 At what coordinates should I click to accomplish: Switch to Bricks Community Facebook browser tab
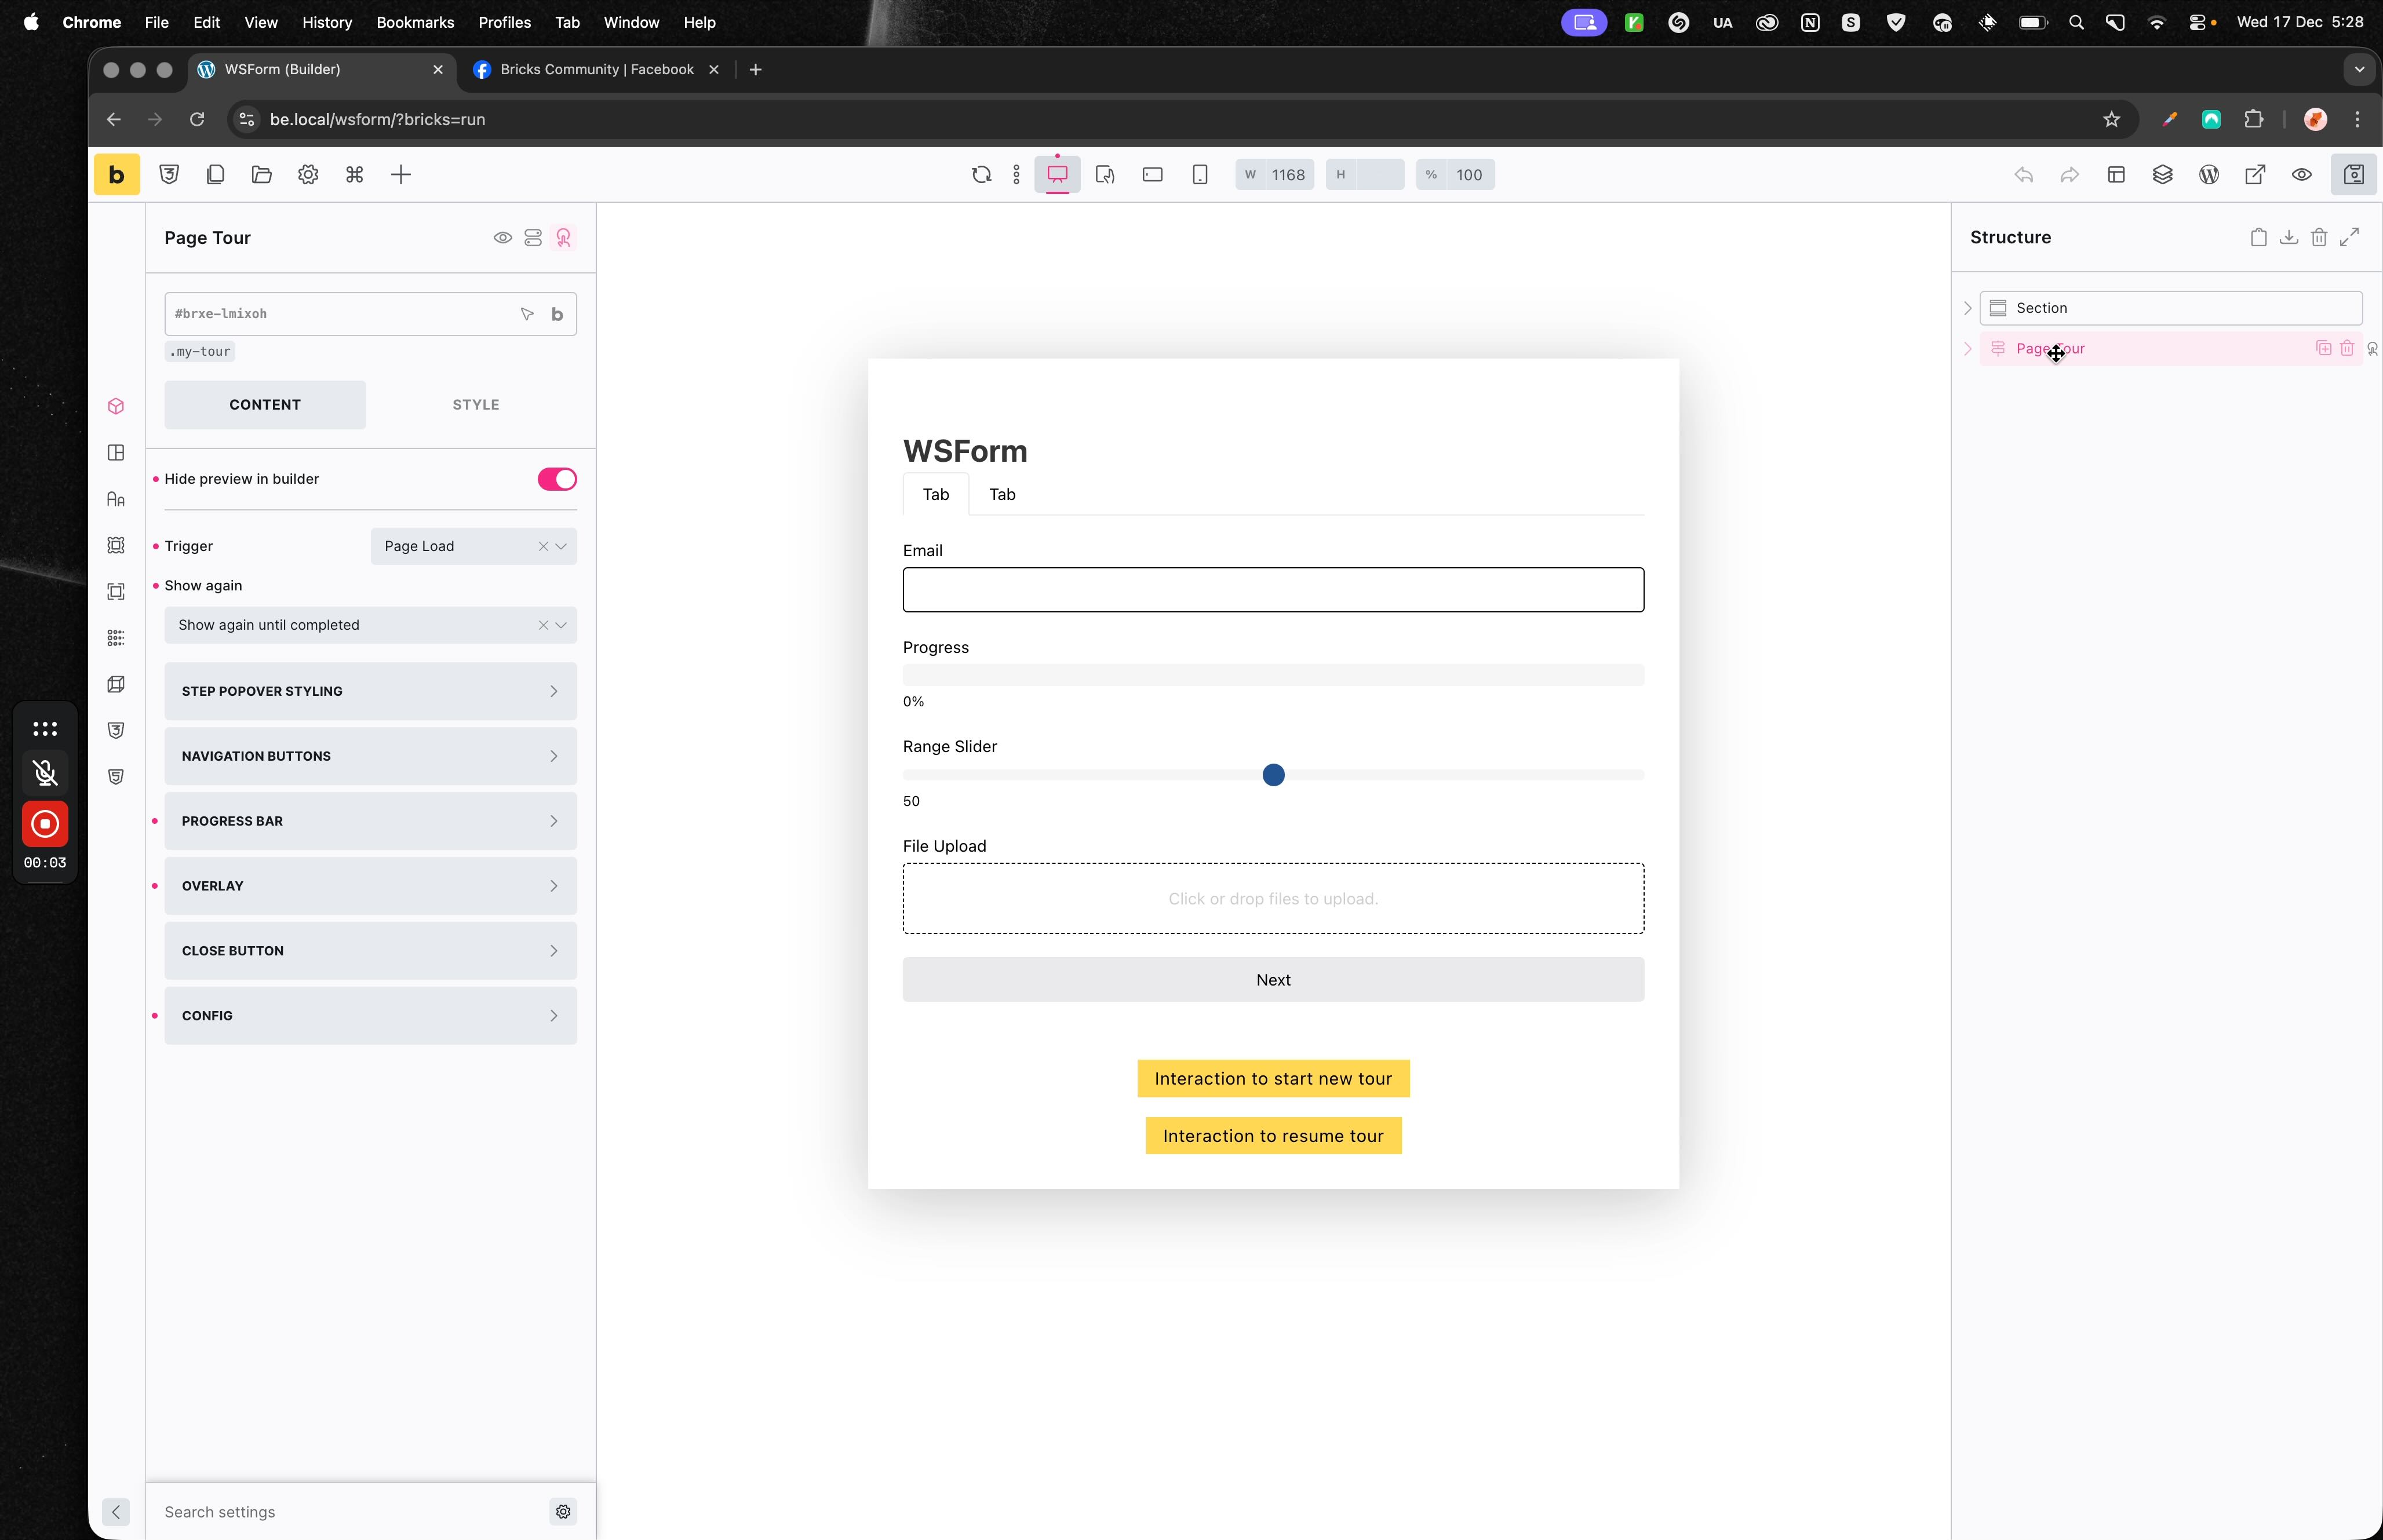click(x=597, y=69)
